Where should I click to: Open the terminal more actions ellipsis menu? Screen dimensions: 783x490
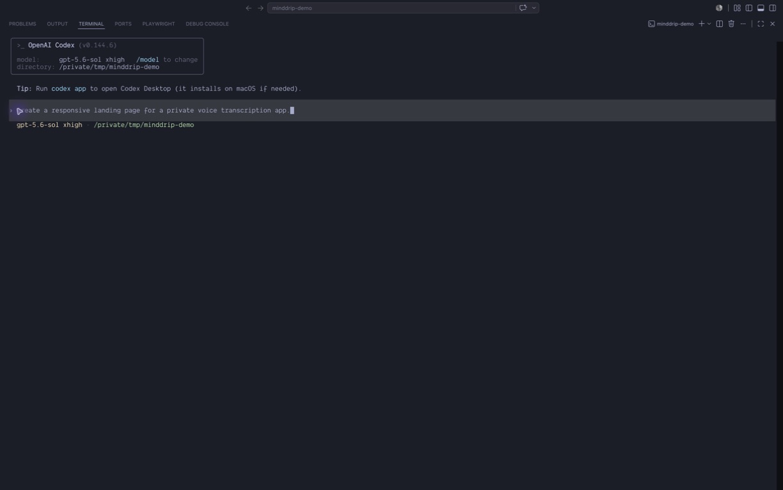pos(743,24)
